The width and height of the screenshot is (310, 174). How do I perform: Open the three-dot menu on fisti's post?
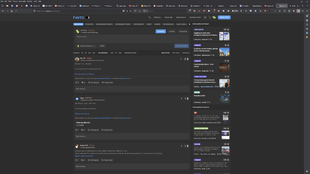pos(181,59)
